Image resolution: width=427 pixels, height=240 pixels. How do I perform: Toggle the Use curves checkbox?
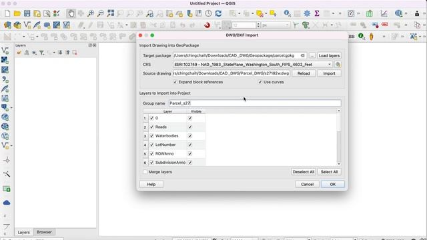coord(260,82)
